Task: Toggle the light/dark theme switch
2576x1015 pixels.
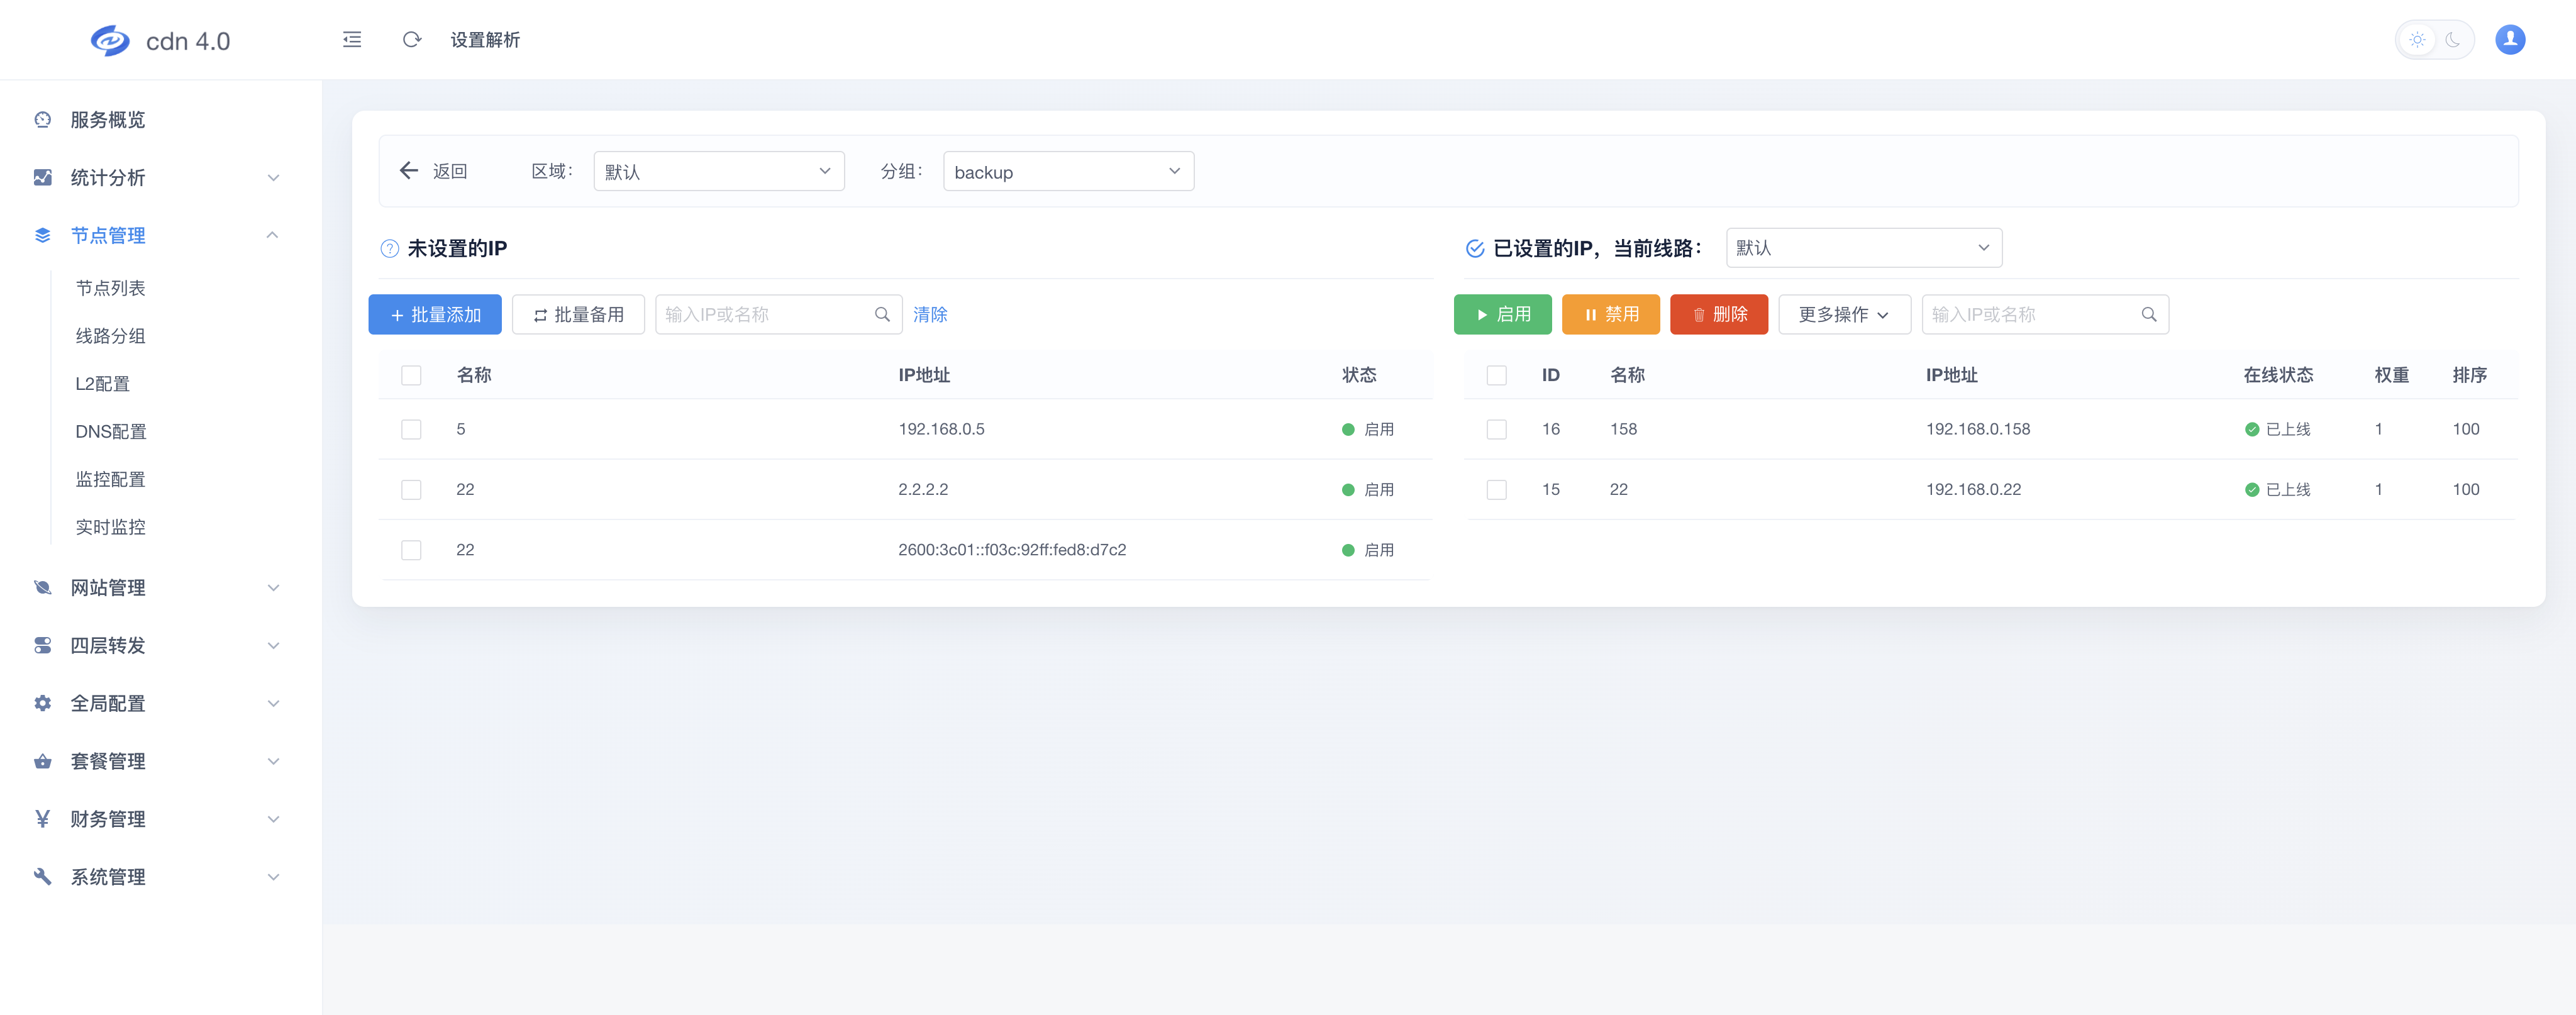Action: 2434,40
